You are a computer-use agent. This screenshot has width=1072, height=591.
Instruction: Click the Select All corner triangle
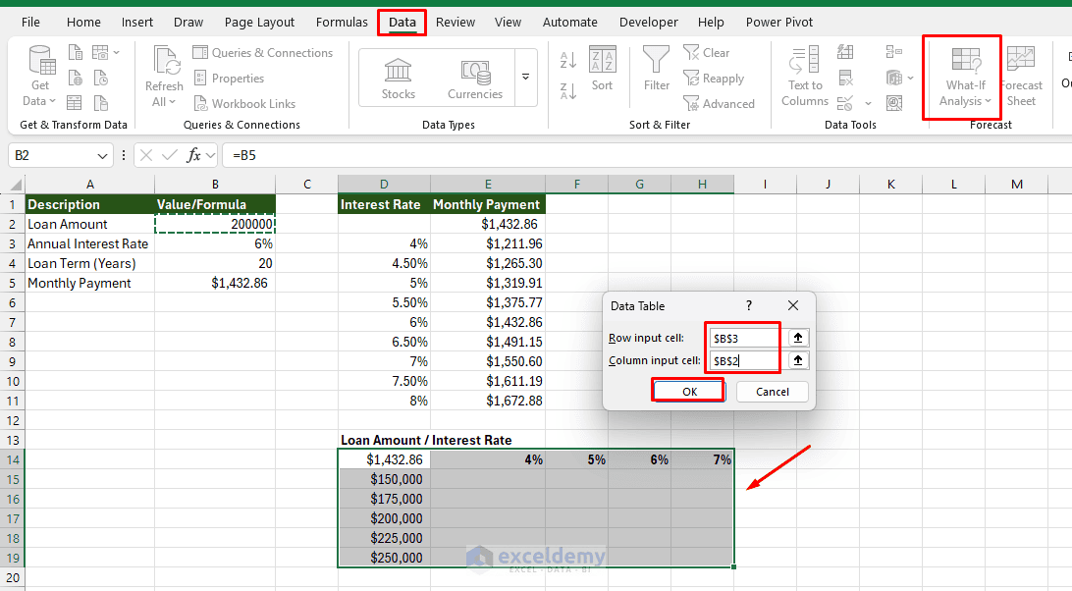coord(16,185)
